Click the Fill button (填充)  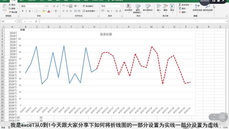pyautogui.click(x=182, y=9)
